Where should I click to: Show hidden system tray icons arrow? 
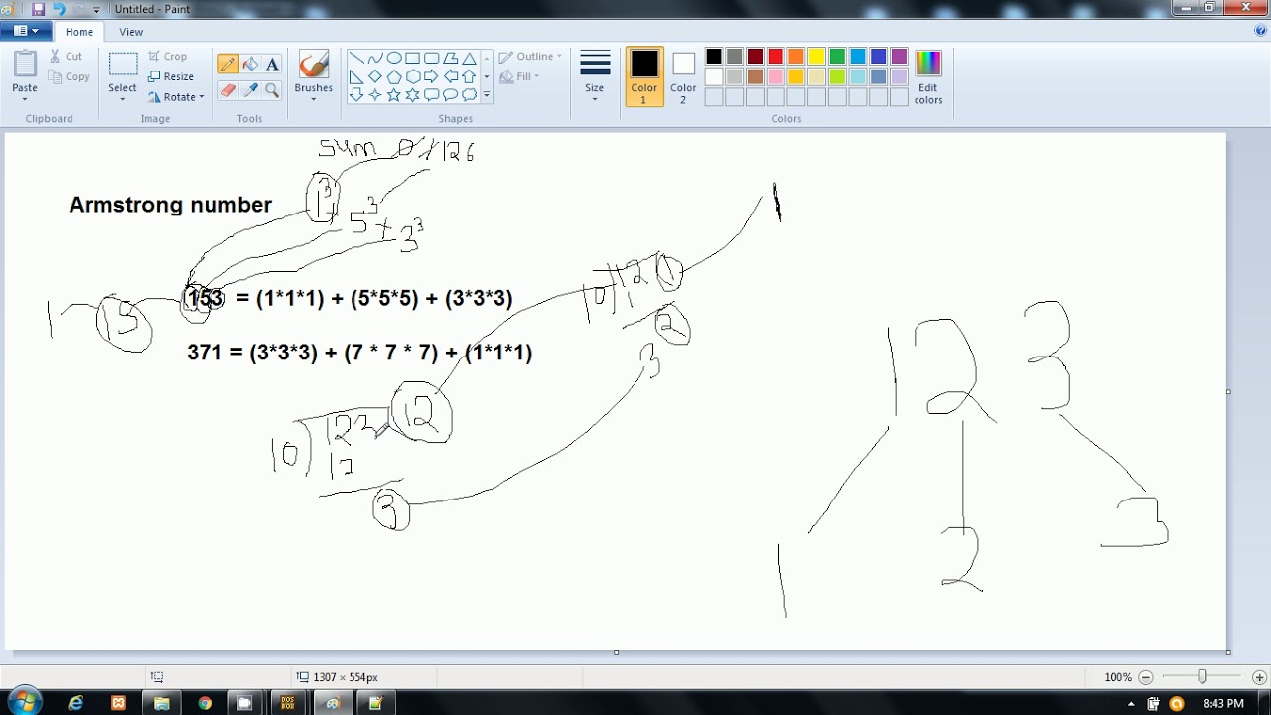coord(1131,704)
